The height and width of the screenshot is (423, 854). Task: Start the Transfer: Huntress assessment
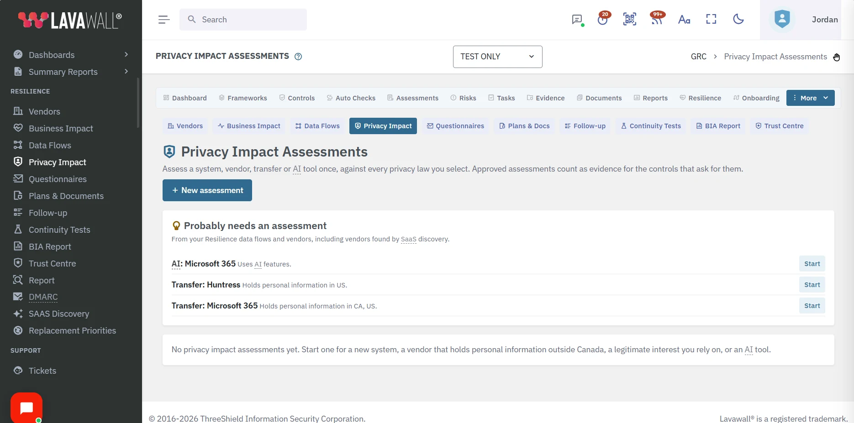pos(812,285)
